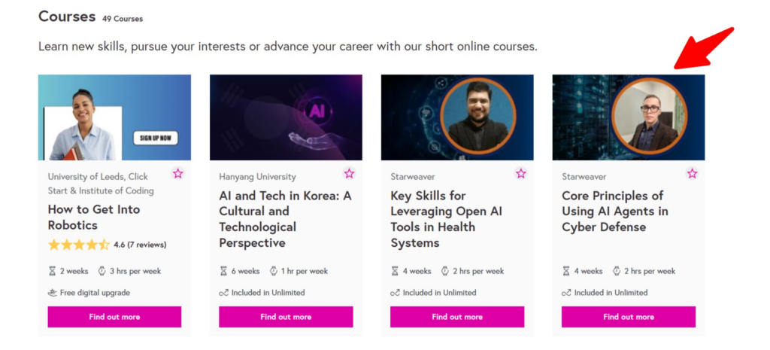The image size is (770, 350).
Task: Find out more about AI Agents Cyber Defense
Action: click(x=629, y=317)
